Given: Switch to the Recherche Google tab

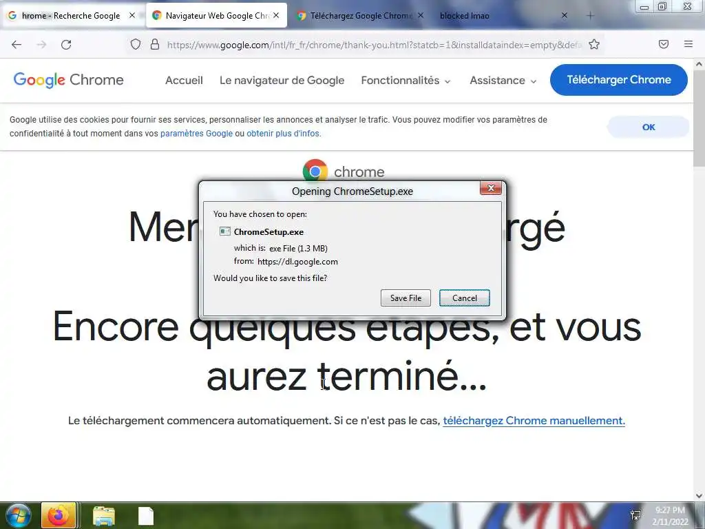Looking at the screenshot, I should tap(71, 16).
